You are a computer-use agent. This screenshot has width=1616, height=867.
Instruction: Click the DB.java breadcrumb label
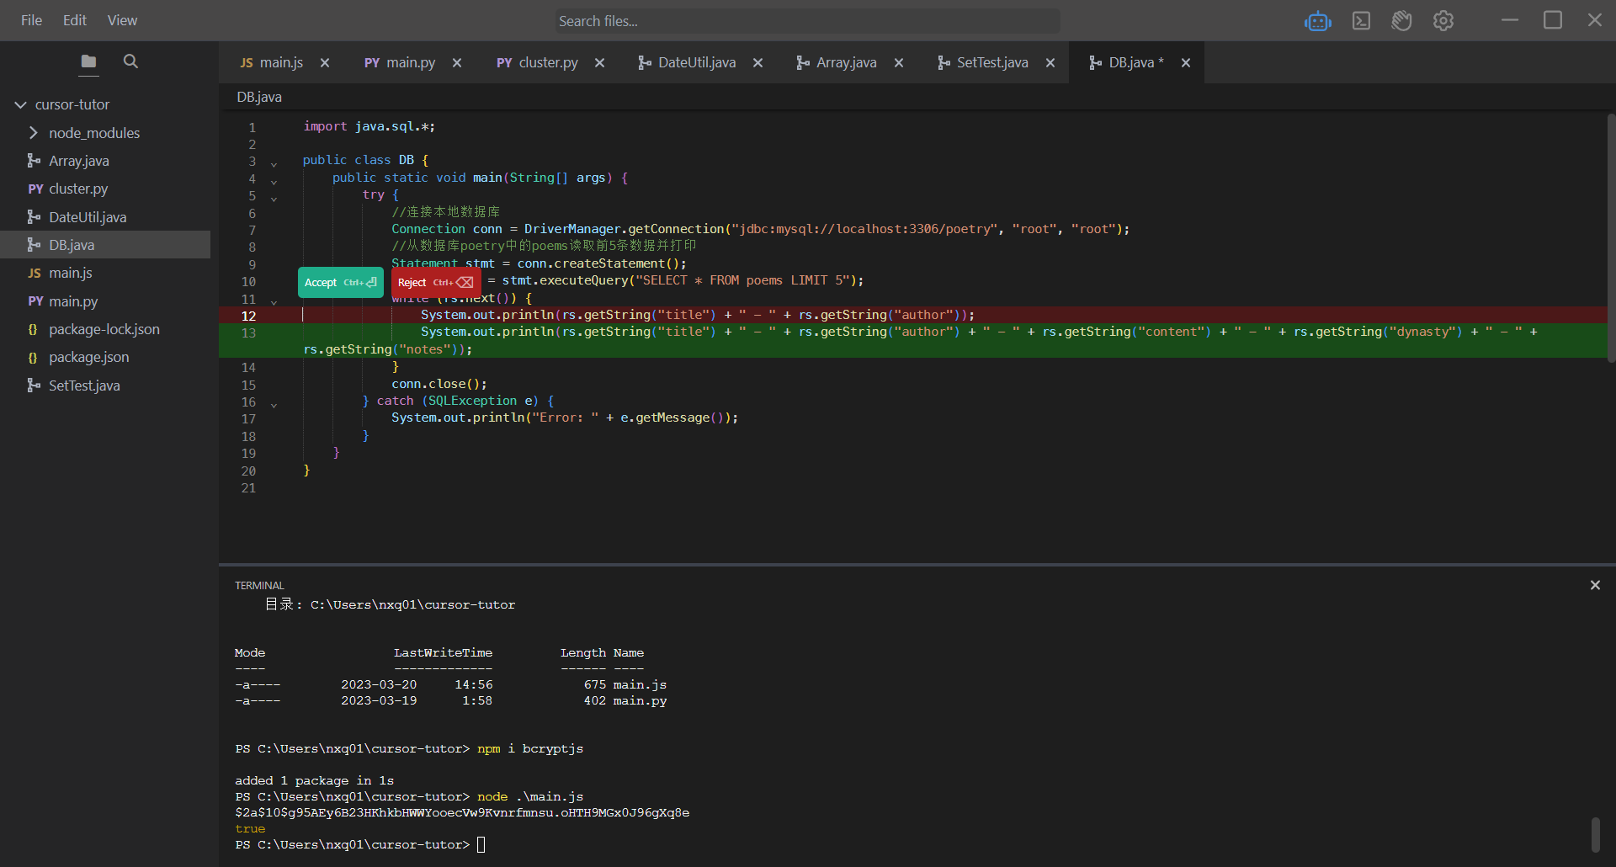(x=259, y=97)
